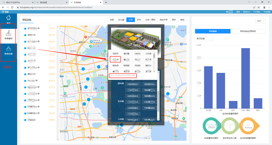Click the blue school dot right of 苏区
The width and height of the screenshot is (272, 145).
point(83,69)
